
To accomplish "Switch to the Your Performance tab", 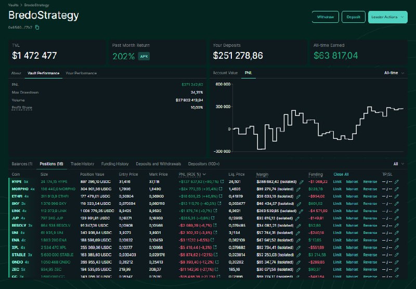I will [81, 73].
